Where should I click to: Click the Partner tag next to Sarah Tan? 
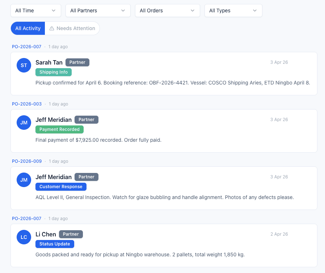tap(77, 62)
